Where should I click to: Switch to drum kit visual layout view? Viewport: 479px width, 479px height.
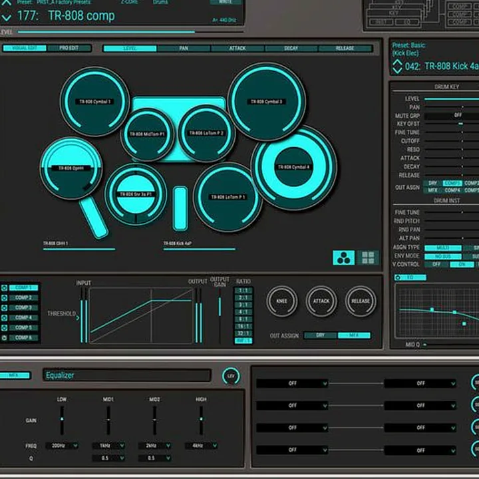point(344,257)
